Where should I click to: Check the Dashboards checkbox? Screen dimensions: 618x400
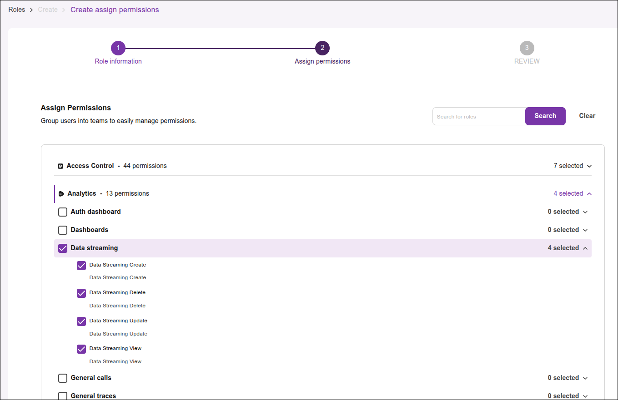pos(62,230)
